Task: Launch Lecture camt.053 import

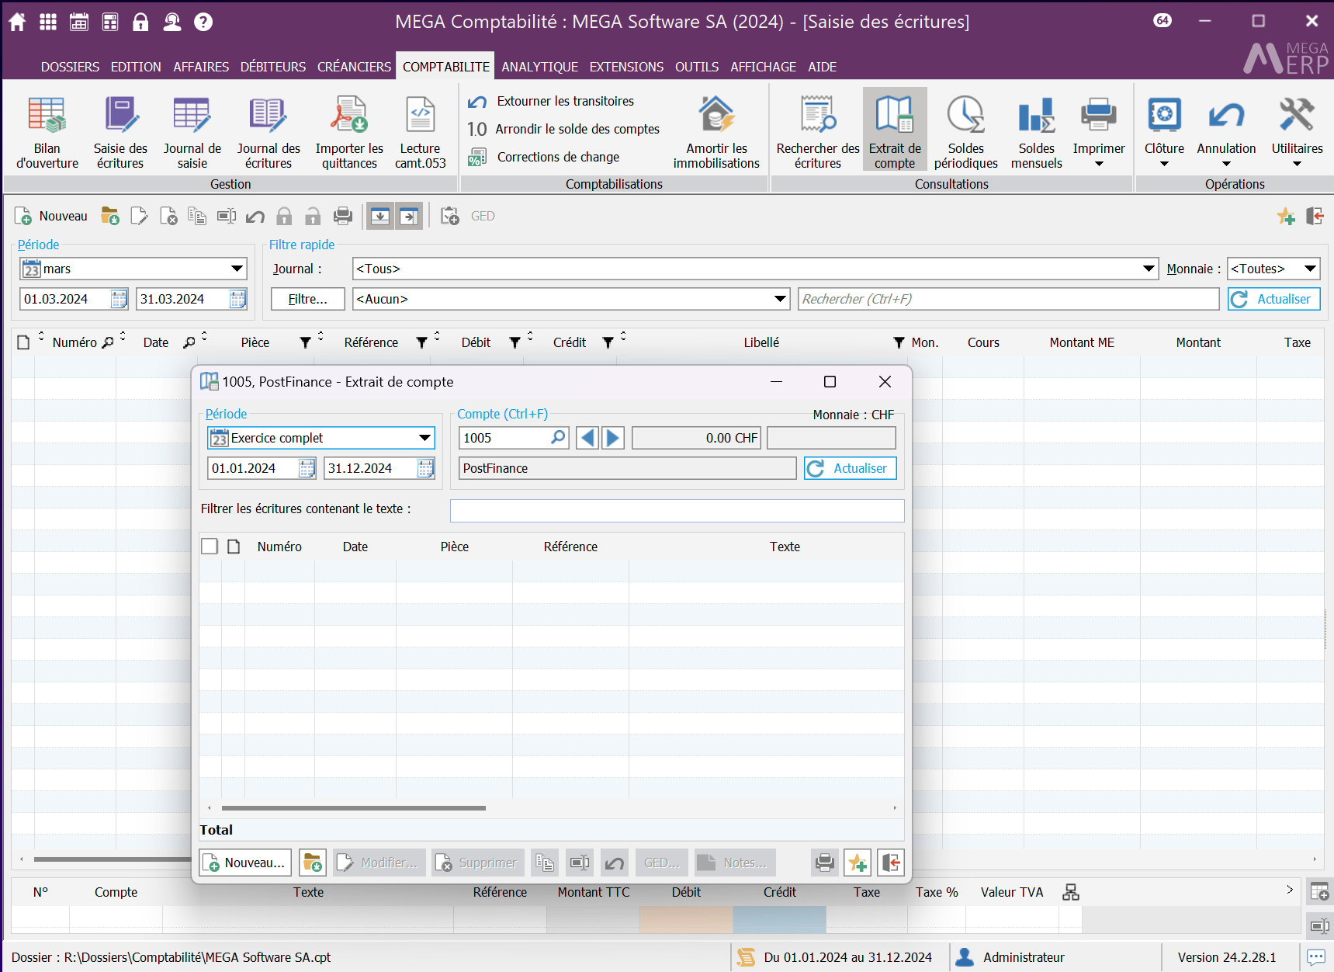Action: coord(420,131)
